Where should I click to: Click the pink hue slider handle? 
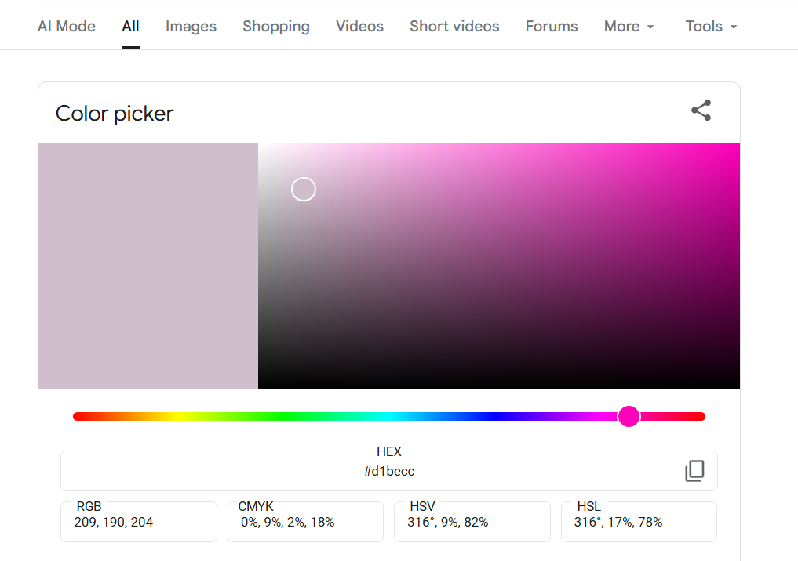629,417
